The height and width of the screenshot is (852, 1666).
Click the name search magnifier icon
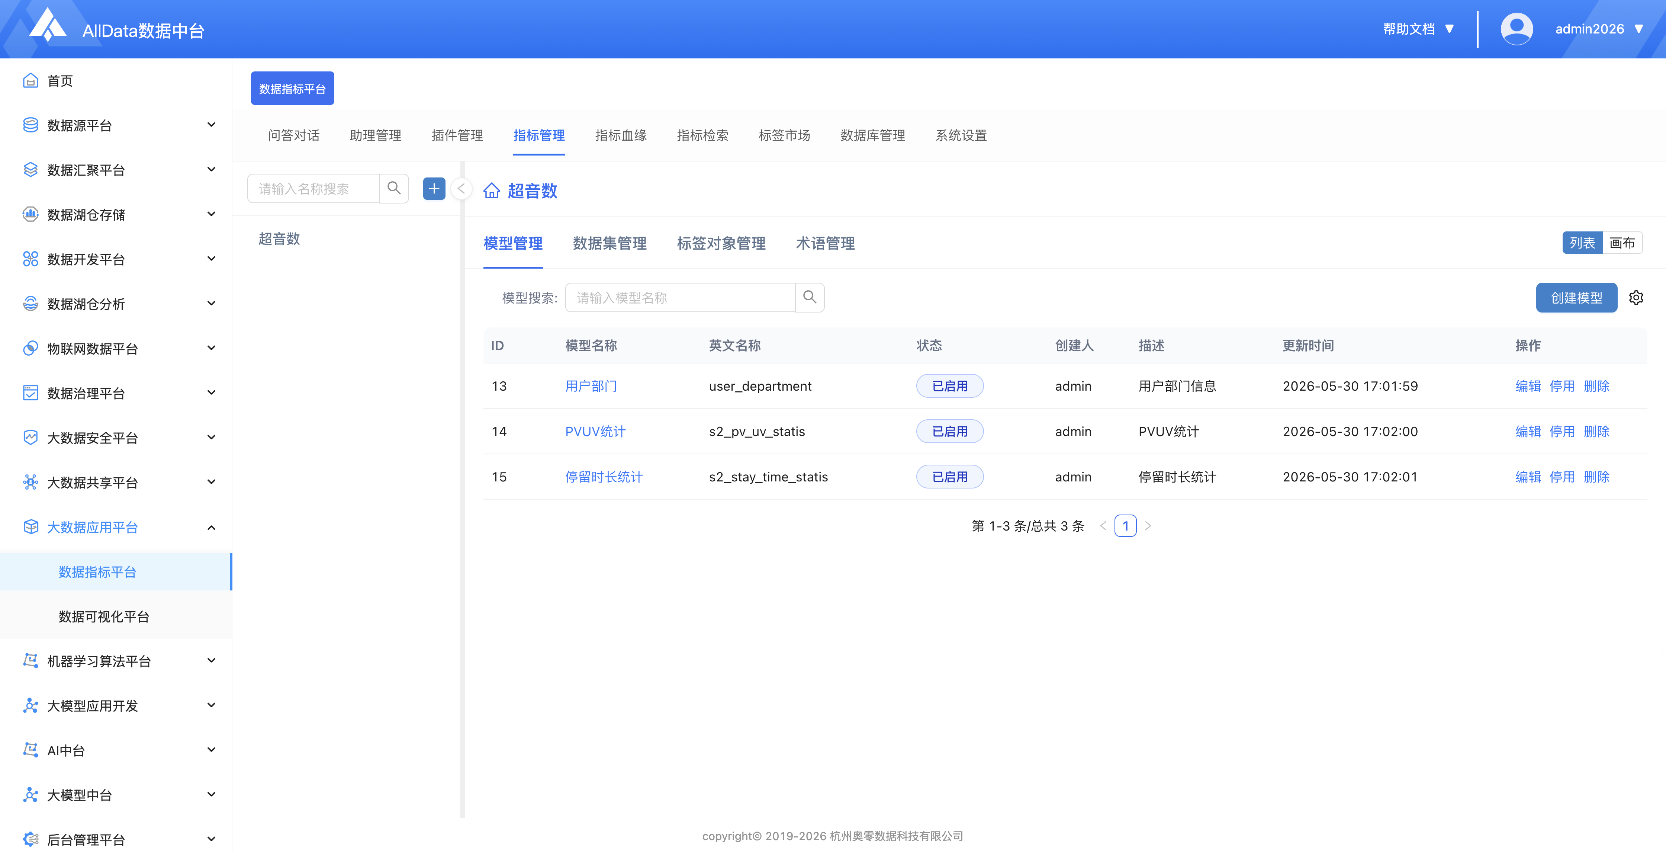click(x=394, y=188)
